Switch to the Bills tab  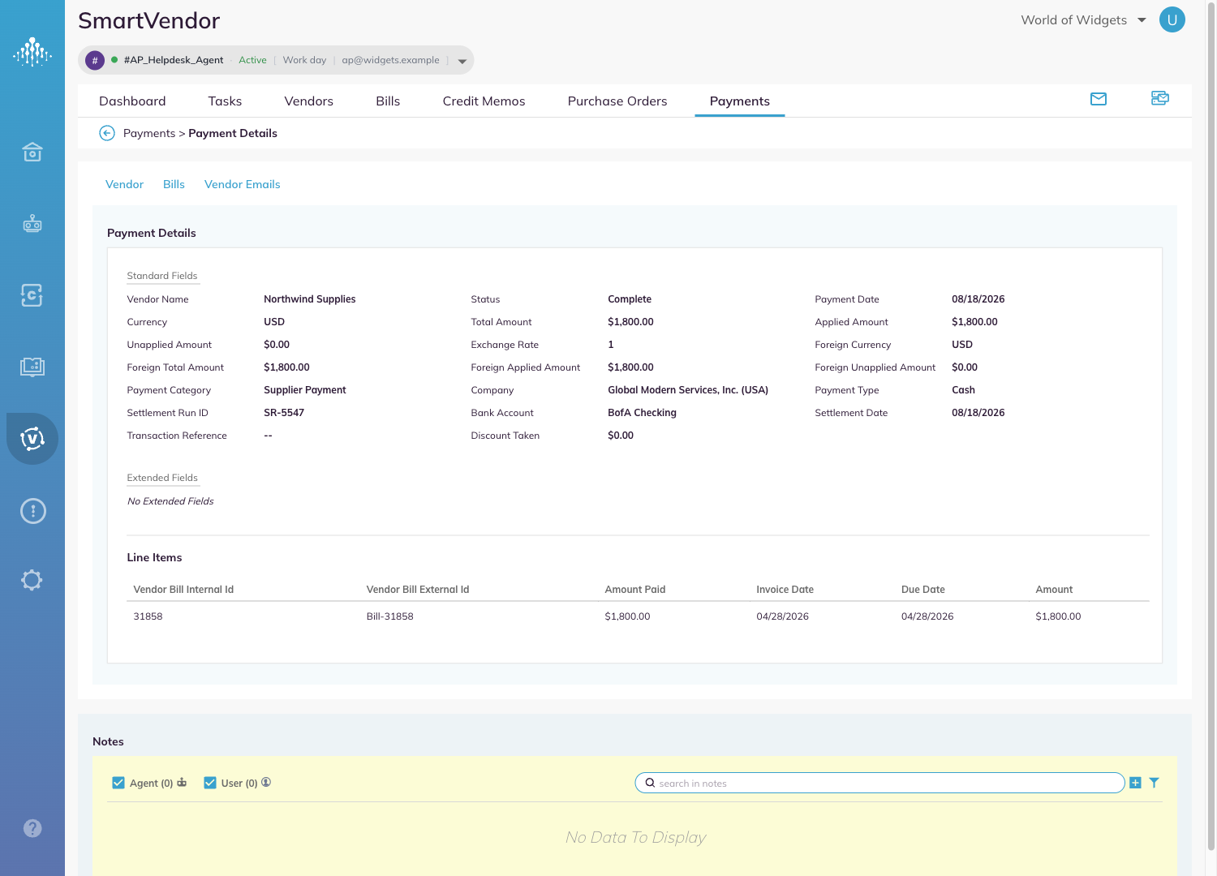tap(388, 101)
